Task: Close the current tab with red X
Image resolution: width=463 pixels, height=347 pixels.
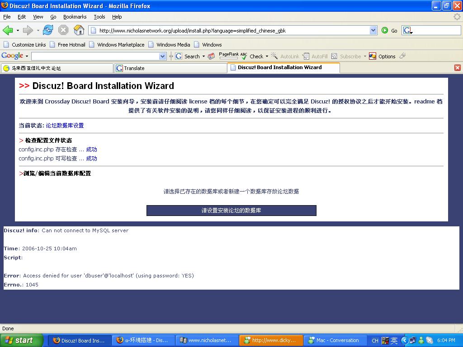Action: click(458, 68)
